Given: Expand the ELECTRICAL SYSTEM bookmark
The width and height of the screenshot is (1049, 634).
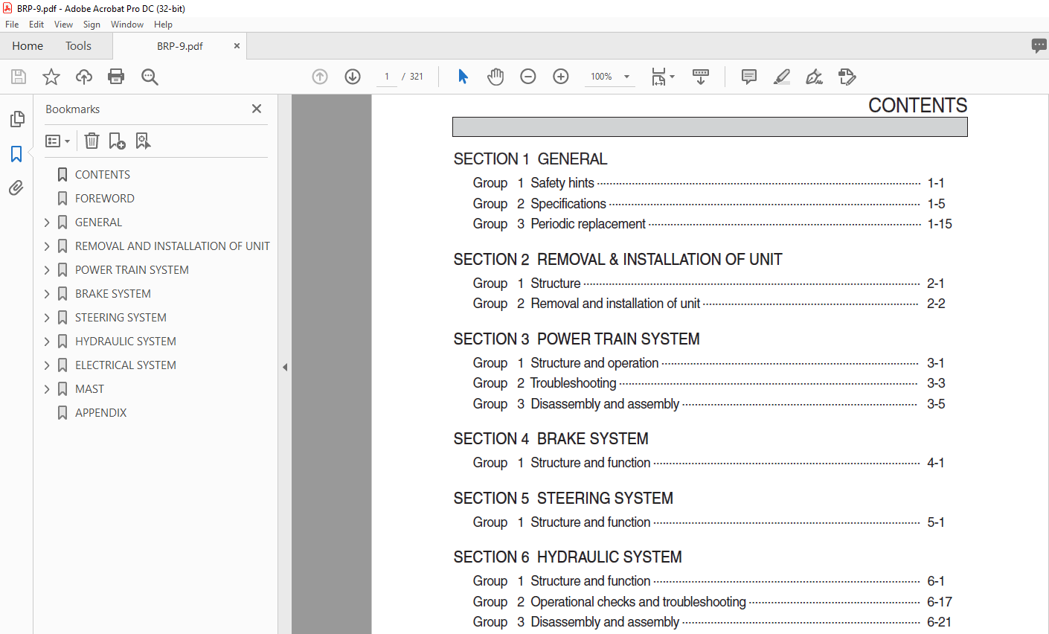Looking at the screenshot, I should pos(47,365).
